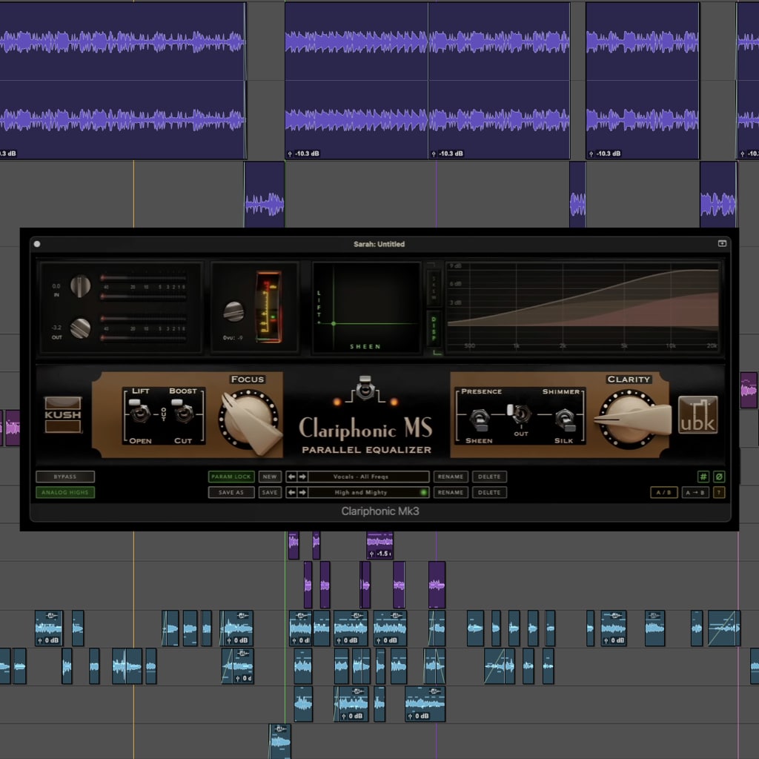This screenshot has width=759, height=759.
Task: Click the Kush logo badge
Action: [x=62, y=414]
